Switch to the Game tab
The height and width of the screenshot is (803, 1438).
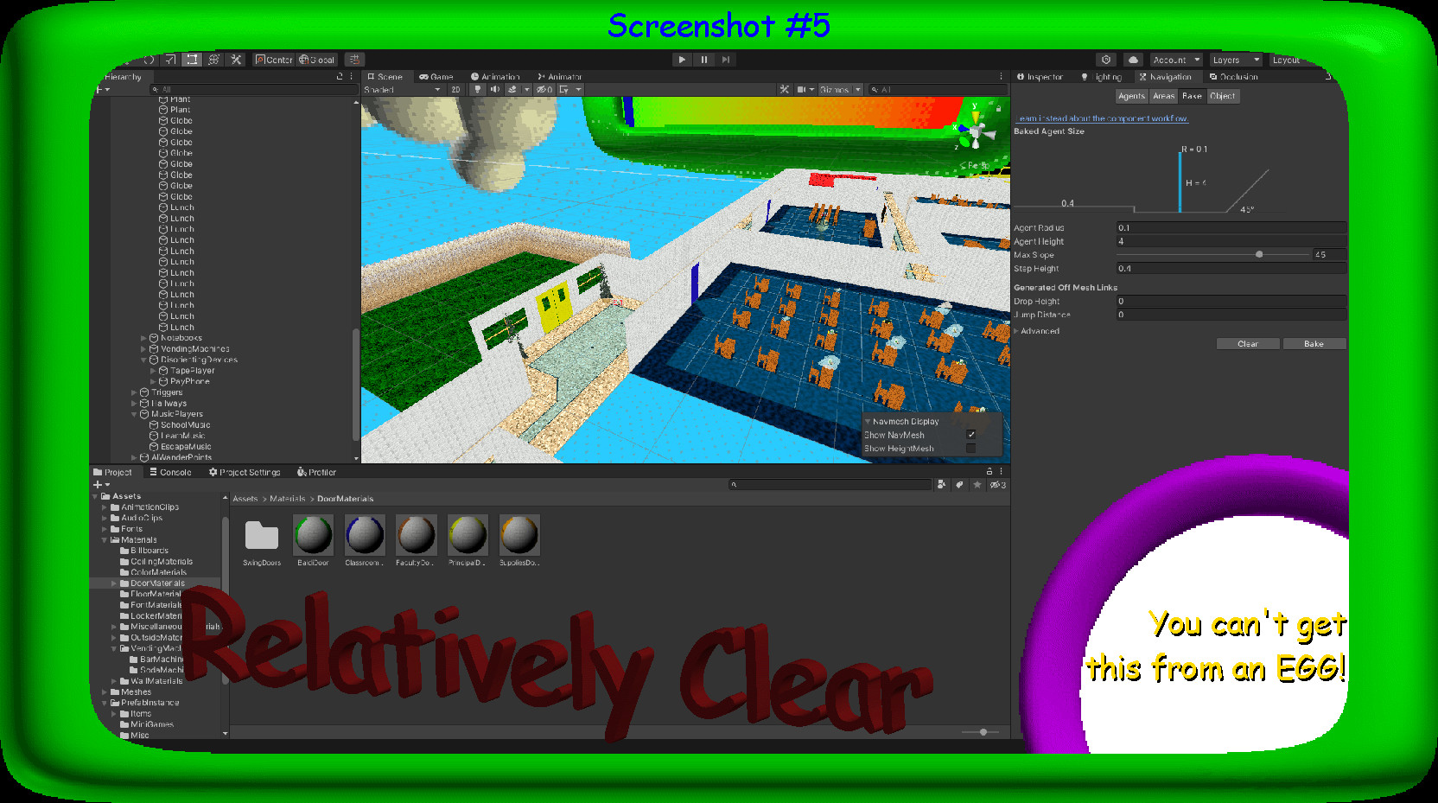436,76
